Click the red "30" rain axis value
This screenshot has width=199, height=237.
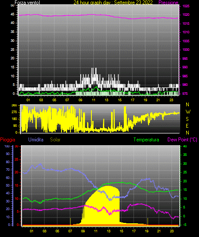[x=17, y=146]
